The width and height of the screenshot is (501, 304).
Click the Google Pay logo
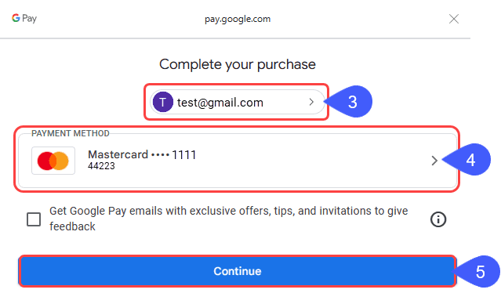click(x=24, y=18)
